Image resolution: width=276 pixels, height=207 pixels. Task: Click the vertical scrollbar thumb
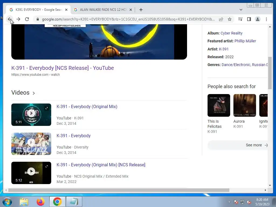coord(270,73)
